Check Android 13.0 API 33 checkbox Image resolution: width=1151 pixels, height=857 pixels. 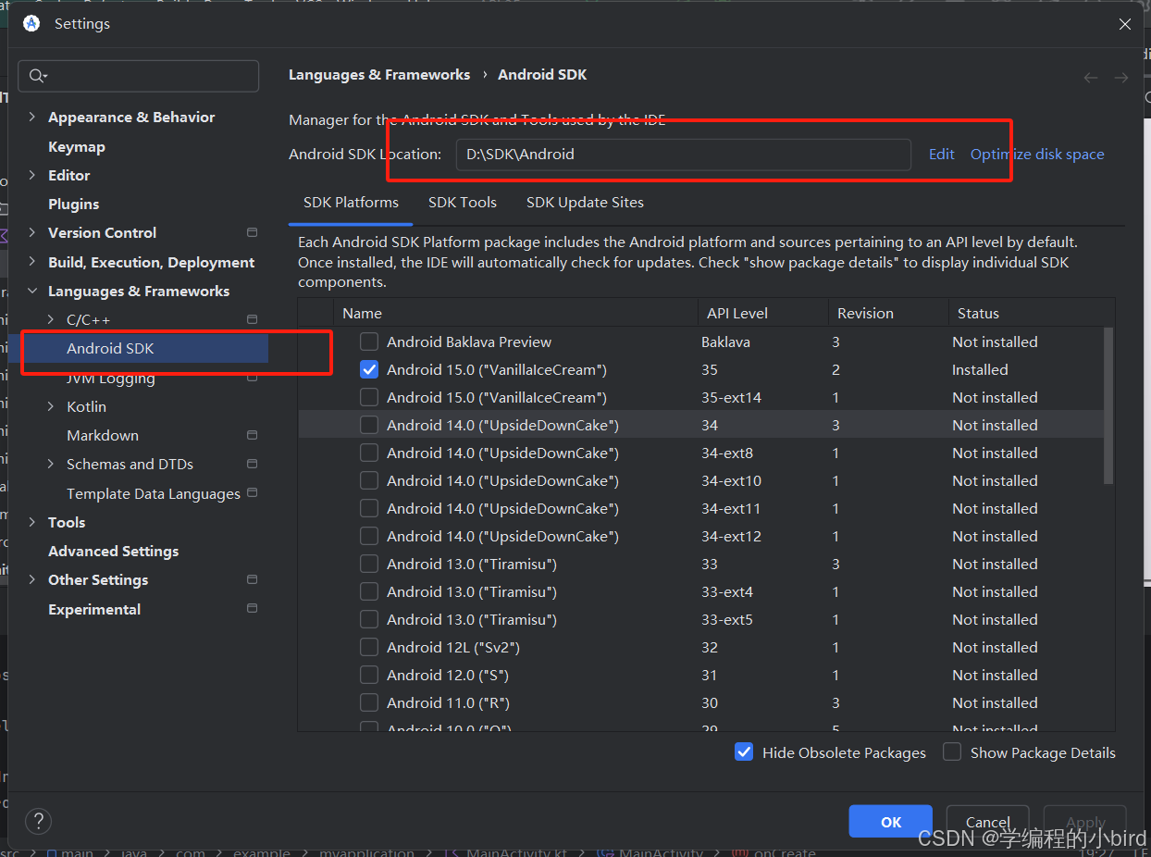[x=369, y=564]
